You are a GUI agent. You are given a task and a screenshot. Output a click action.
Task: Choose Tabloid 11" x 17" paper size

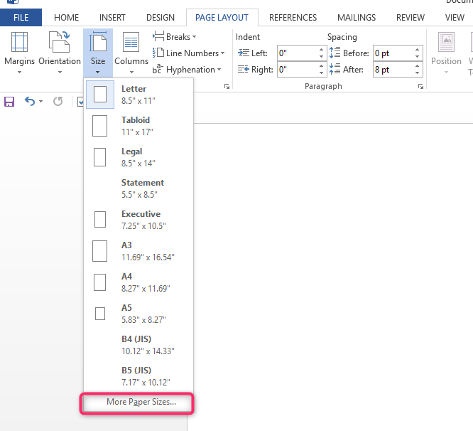coord(138,126)
